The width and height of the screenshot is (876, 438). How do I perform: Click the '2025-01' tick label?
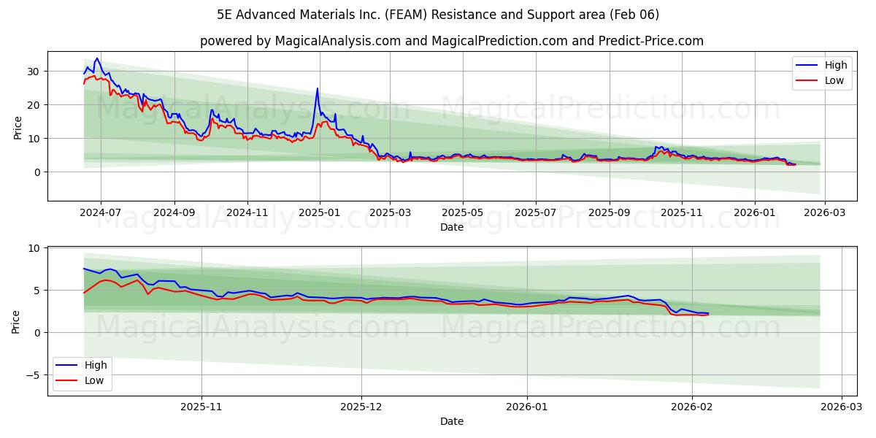point(320,212)
